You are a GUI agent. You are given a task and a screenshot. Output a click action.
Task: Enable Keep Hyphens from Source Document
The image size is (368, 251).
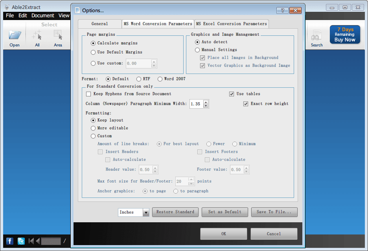pyautogui.click(x=88, y=94)
